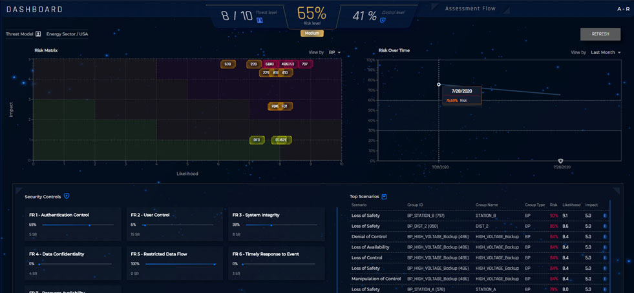Select the DASHBOARD title tab
Screen dimensions: 634x293
tap(35, 10)
